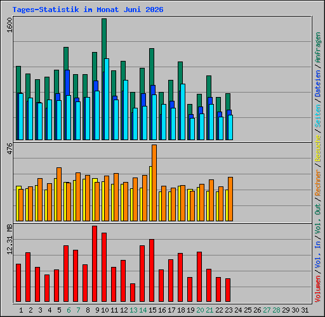The width and height of the screenshot is (325, 317).
Task: Click the '476' axis value
Action: [x=10, y=149]
